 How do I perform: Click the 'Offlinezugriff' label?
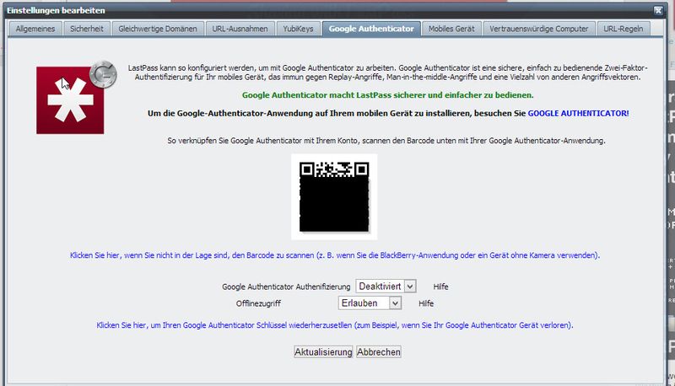click(x=258, y=303)
